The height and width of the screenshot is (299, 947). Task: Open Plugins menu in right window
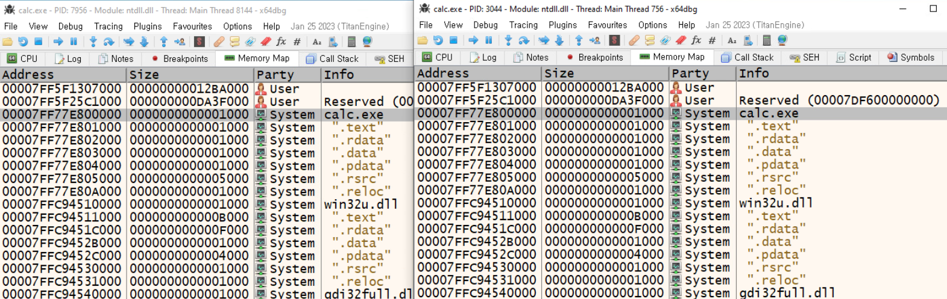pos(563,25)
